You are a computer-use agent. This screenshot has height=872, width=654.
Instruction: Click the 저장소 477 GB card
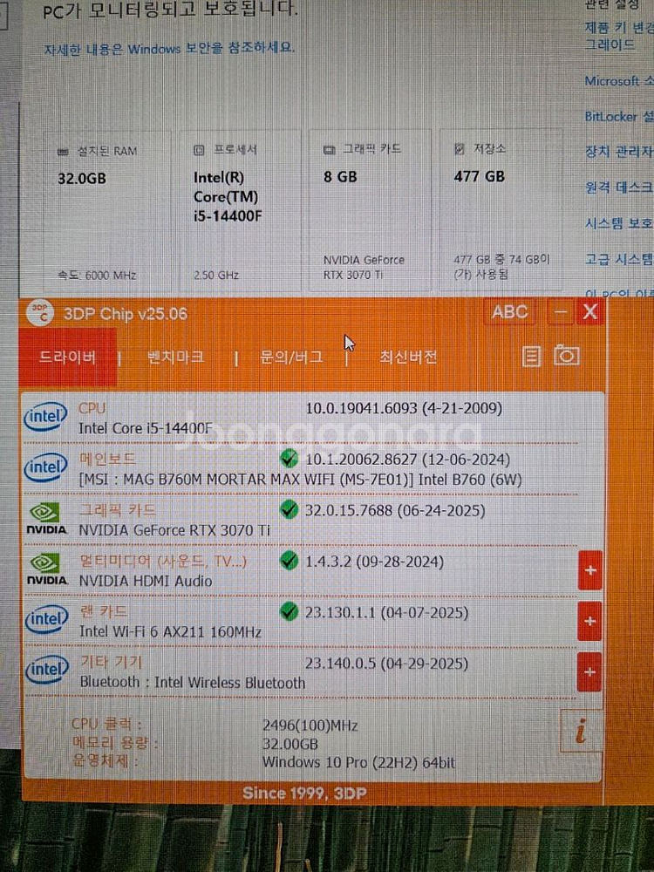pyautogui.click(x=501, y=211)
